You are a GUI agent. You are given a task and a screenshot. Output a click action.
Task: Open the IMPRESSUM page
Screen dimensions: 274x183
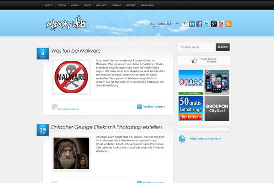pyautogui.click(x=147, y=5)
